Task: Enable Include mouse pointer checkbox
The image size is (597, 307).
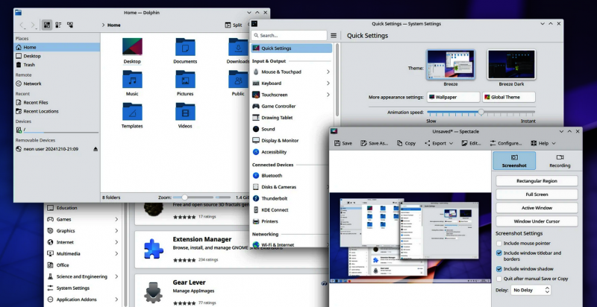Action: point(498,243)
